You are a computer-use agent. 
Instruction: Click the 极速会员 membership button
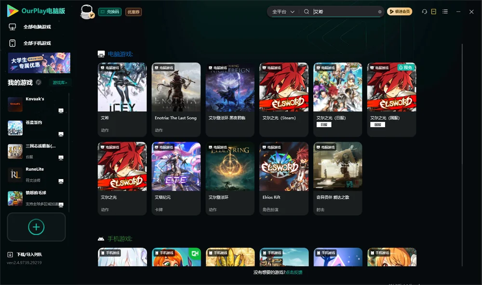[400, 12]
